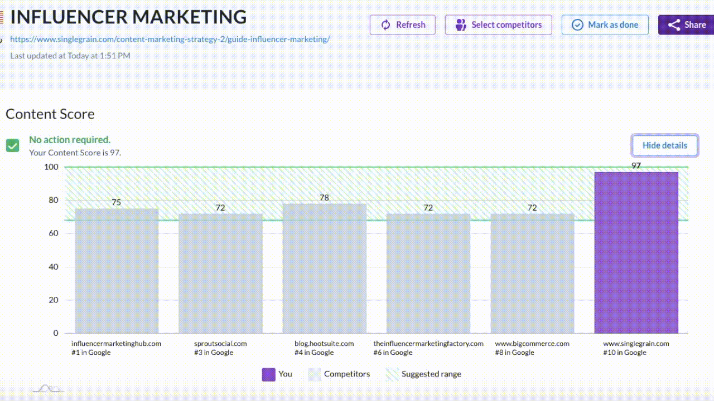714x401 pixels.
Task: Click the share network icon
Action: tap(674, 25)
